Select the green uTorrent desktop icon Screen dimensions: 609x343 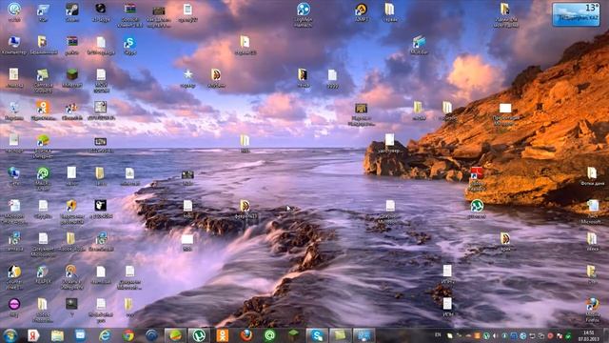(x=477, y=209)
